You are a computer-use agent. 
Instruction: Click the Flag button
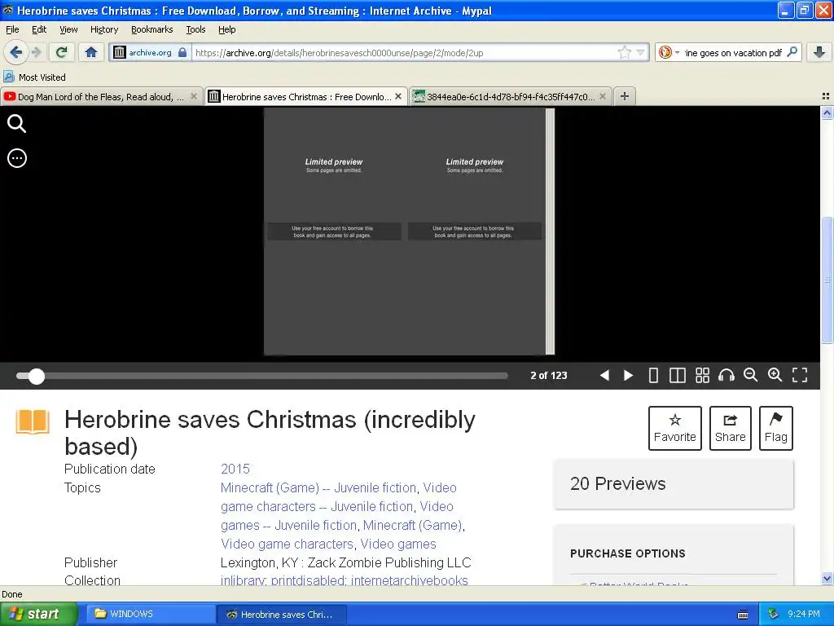(776, 429)
